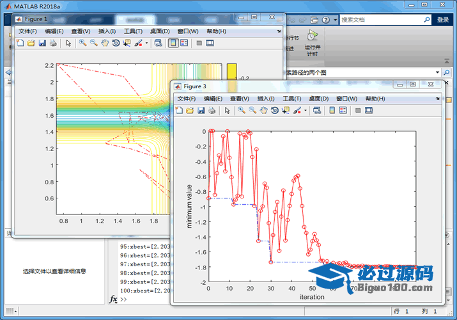Select Data Cursor tool in Figure 3

(286, 111)
